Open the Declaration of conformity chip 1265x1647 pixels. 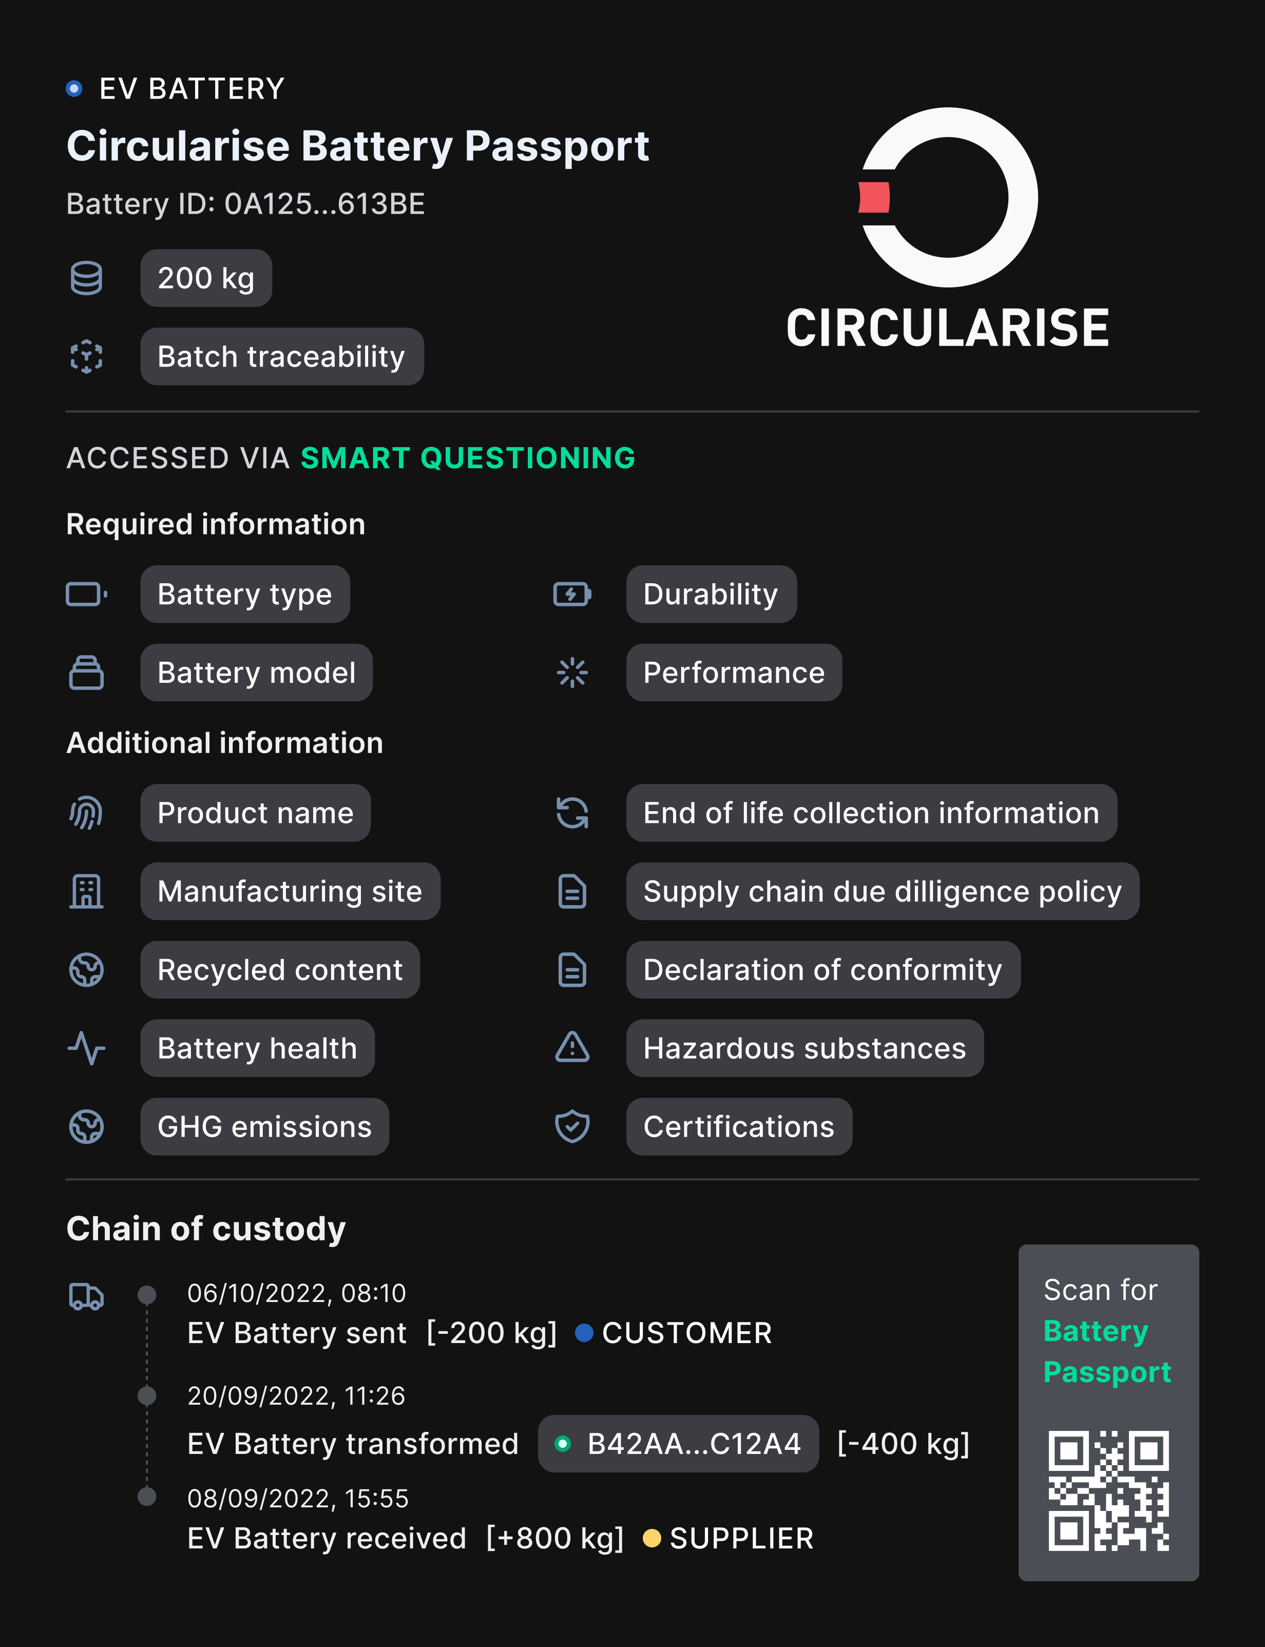click(823, 970)
